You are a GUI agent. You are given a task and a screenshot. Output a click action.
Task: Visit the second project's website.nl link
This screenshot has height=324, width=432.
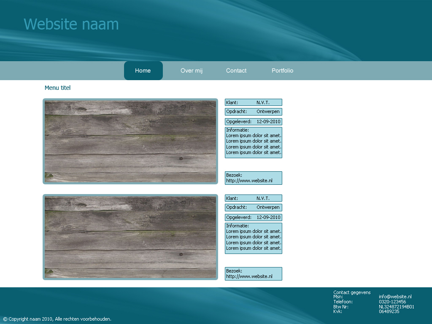pyautogui.click(x=249, y=276)
